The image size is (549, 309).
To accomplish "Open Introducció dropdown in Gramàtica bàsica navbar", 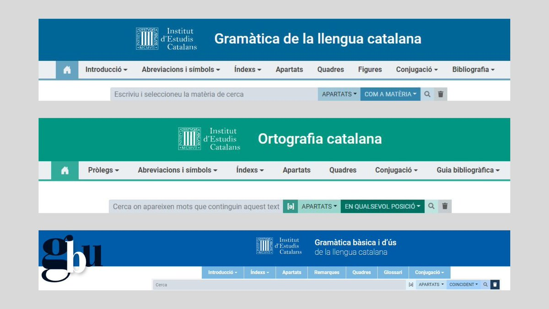I will 223,272.
